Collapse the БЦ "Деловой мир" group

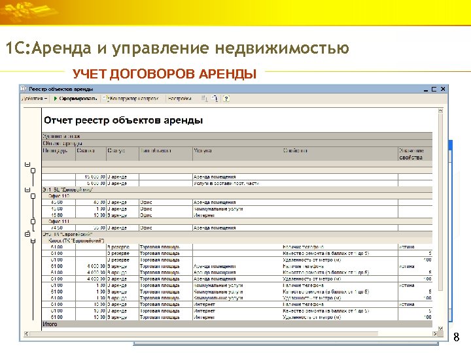coord(27,190)
